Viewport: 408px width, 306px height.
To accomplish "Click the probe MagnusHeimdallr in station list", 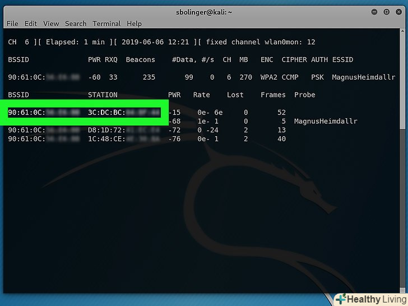I will tap(326, 121).
